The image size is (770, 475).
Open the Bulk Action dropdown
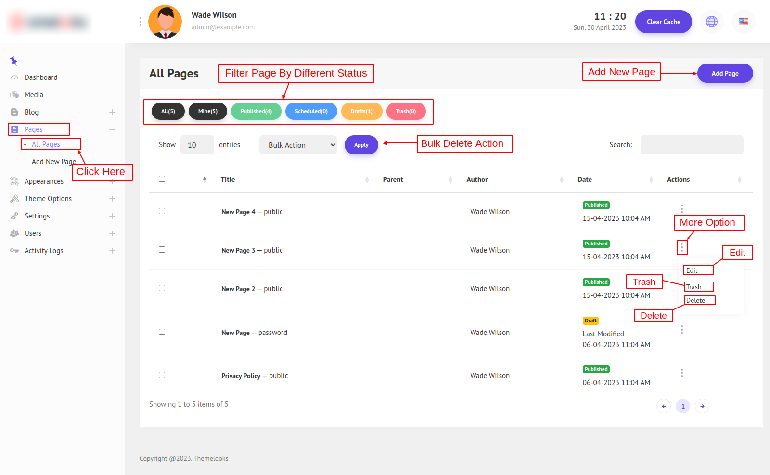pos(298,145)
